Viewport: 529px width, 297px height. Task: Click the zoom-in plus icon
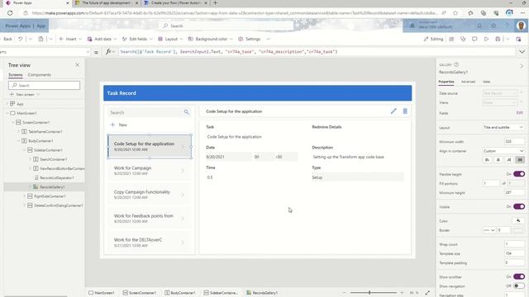402,293
